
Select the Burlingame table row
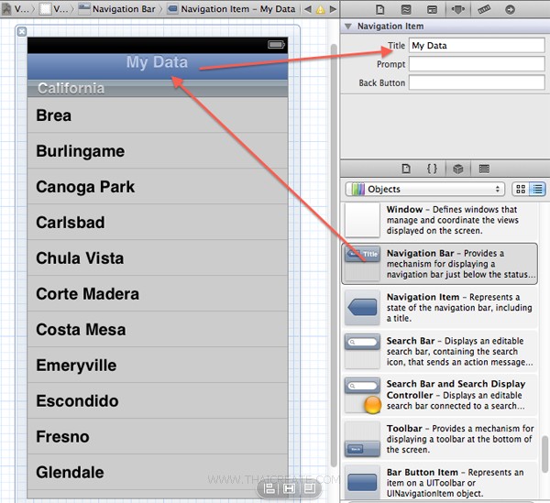point(158,151)
